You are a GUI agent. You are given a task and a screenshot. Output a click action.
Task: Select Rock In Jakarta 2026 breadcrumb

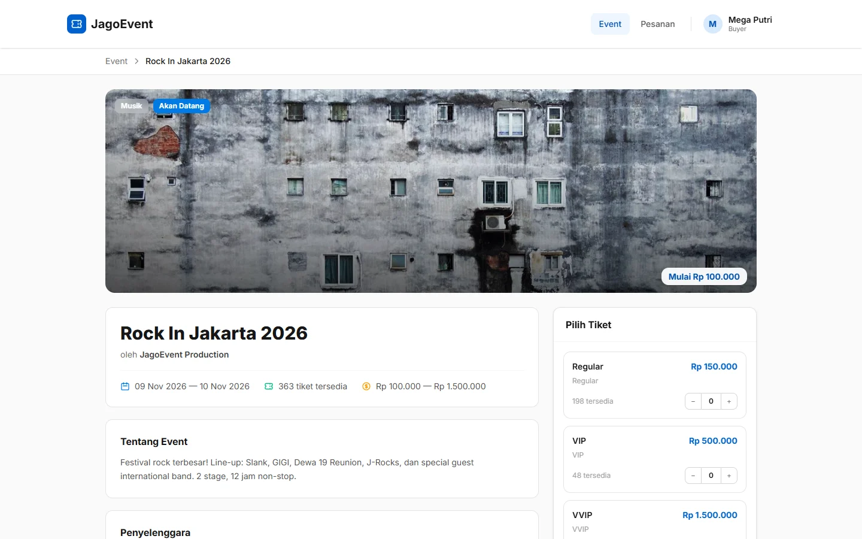coord(188,61)
